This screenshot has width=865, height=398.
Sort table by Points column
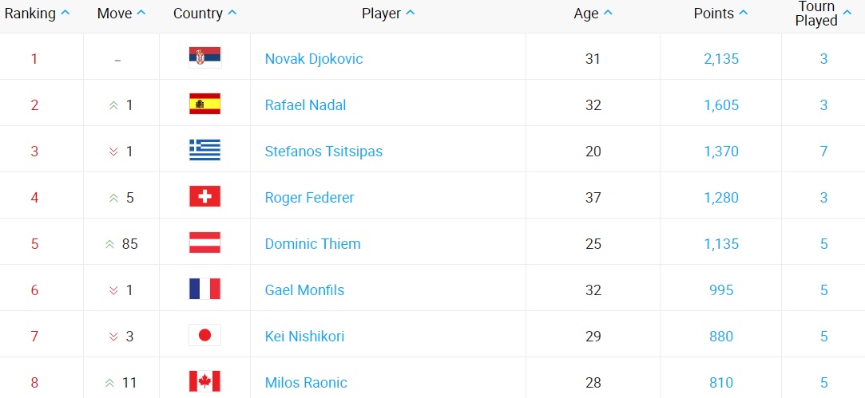pos(720,14)
